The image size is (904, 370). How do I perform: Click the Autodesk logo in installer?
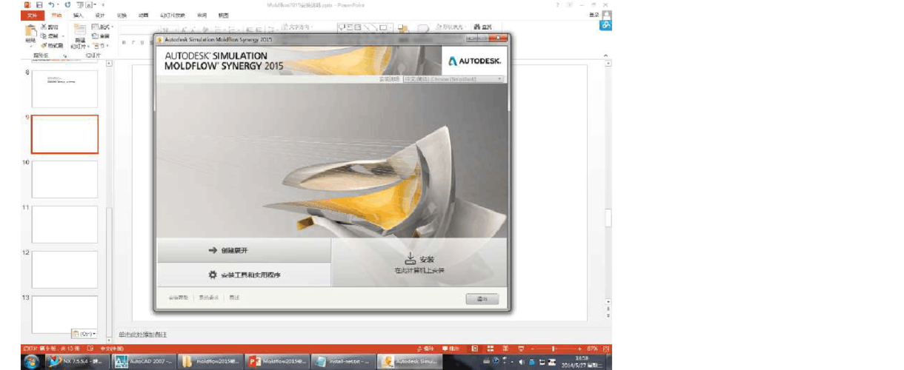tap(474, 61)
